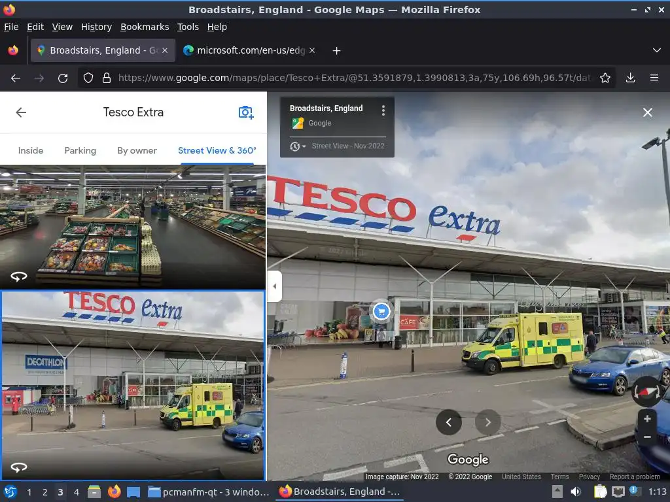This screenshot has width=670, height=502.
Task: Click Report a problem link
Action: (x=635, y=477)
